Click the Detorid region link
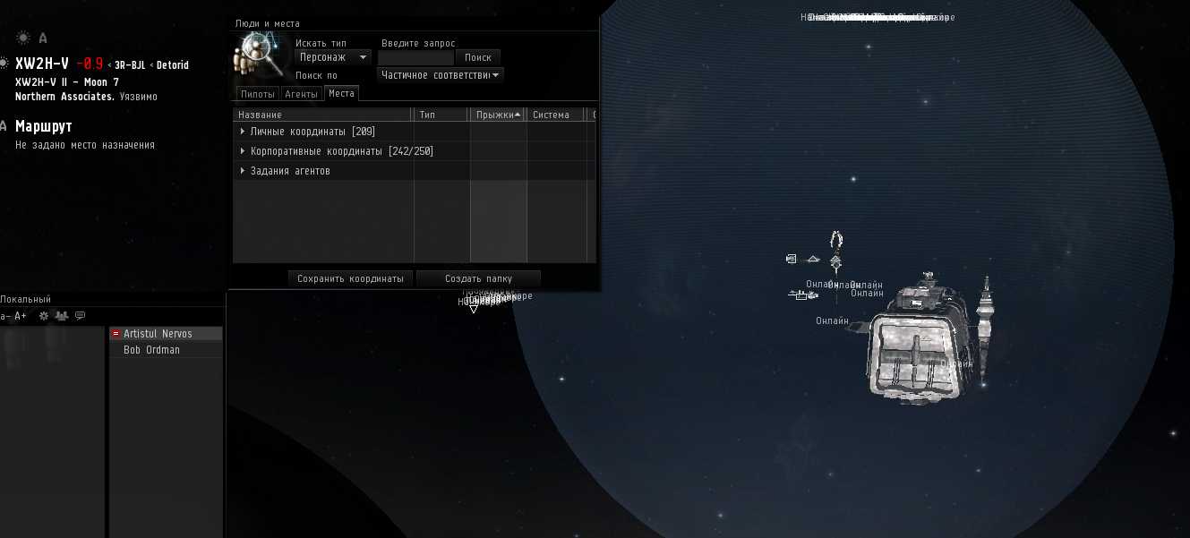The image size is (1190, 538). pos(173,65)
